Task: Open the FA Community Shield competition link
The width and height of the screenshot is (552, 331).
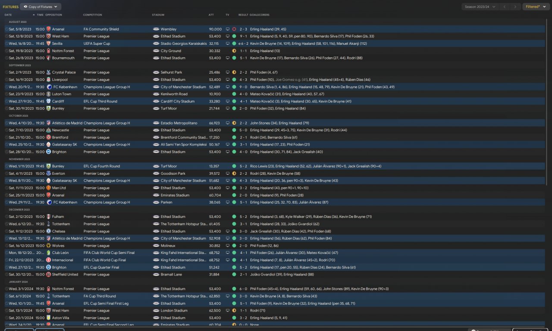Action: click(101, 29)
